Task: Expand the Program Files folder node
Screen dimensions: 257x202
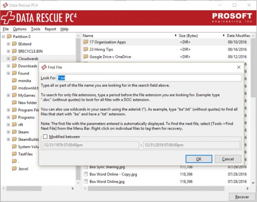Action: pos(8,110)
